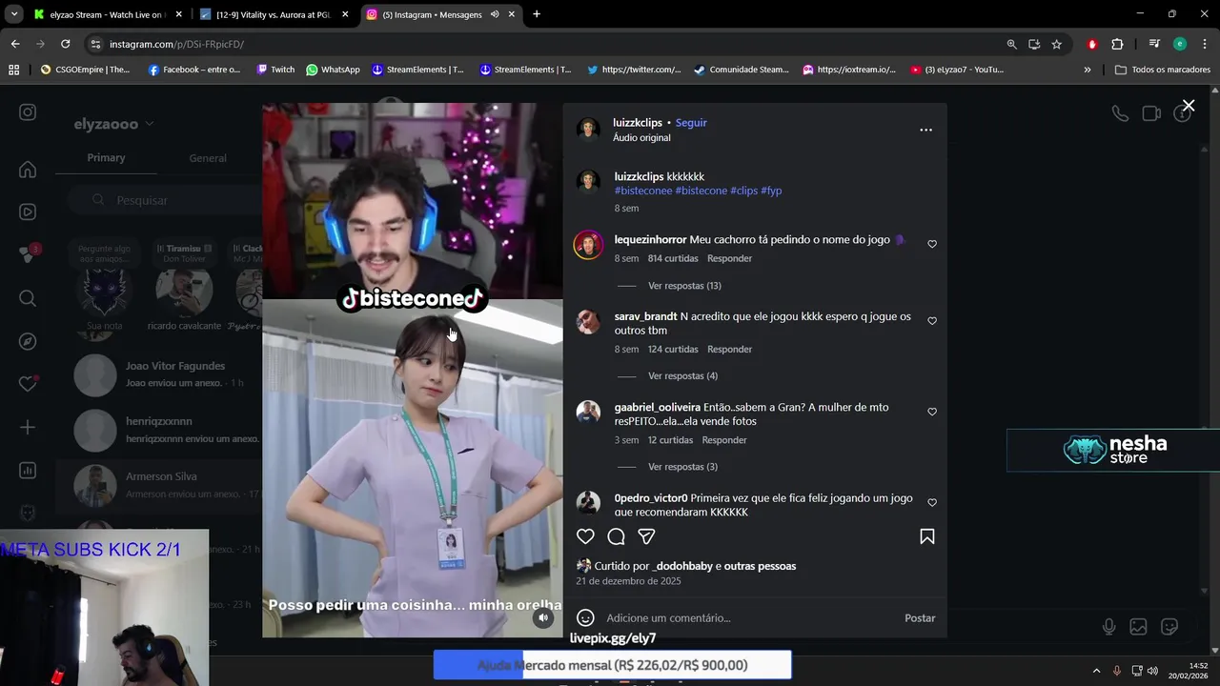
Task: Like lequezinhorror's comment
Action: 932,244
